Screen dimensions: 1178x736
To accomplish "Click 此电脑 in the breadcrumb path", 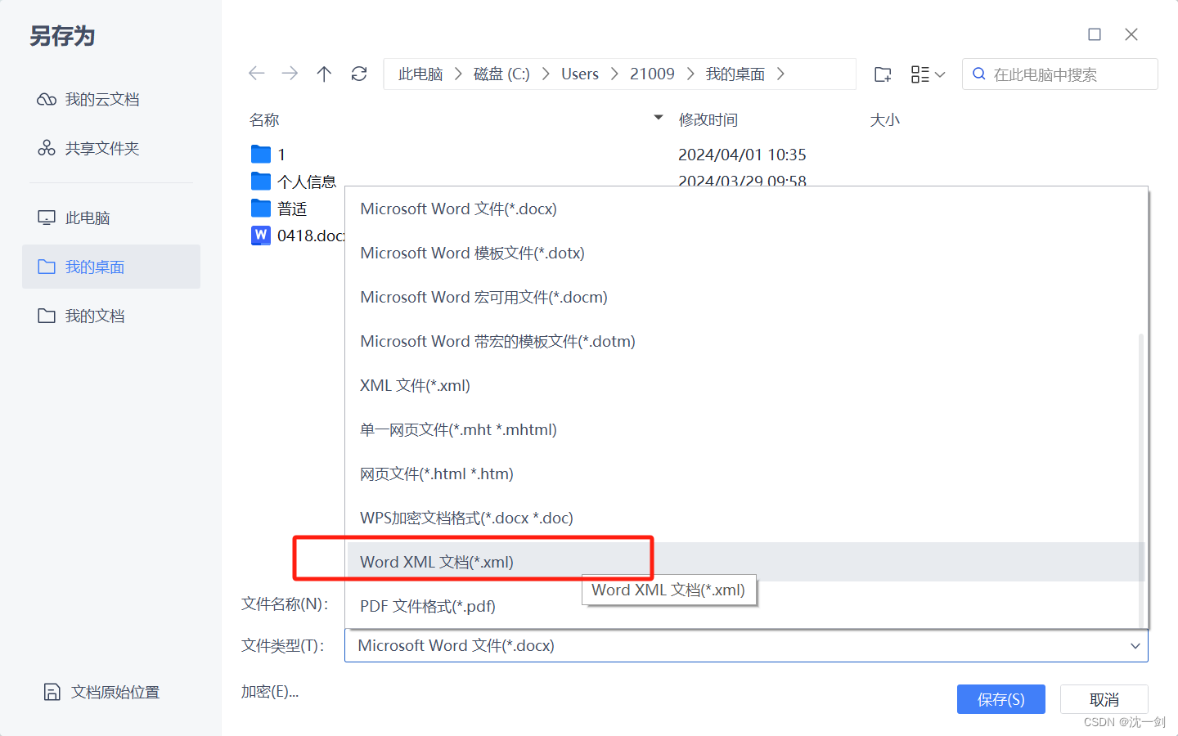I will pyautogui.click(x=420, y=74).
